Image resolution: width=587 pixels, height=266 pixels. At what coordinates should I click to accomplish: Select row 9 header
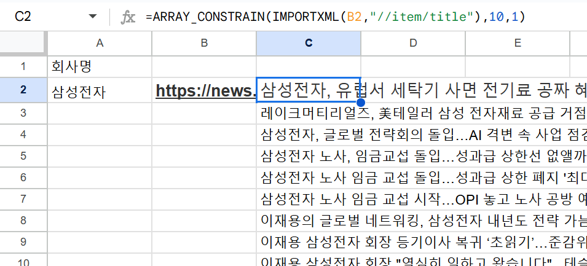(x=23, y=242)
